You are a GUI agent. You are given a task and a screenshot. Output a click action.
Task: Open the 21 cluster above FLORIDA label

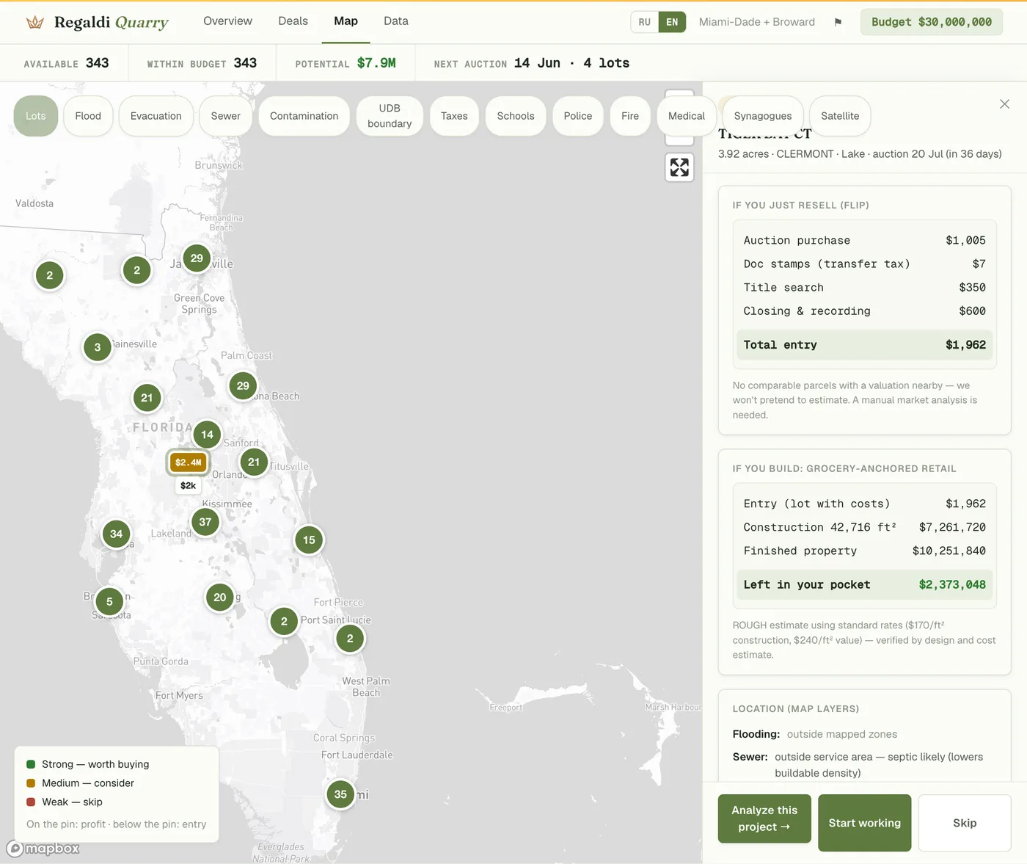tap(147, 398)
